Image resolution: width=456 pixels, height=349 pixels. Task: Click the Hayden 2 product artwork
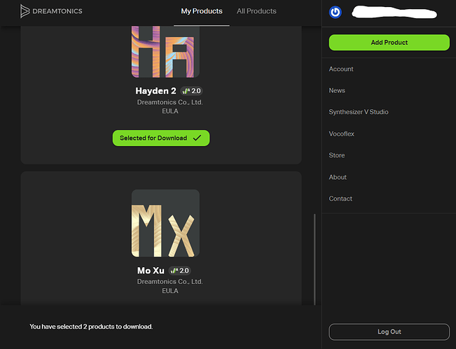click(165, 52)
